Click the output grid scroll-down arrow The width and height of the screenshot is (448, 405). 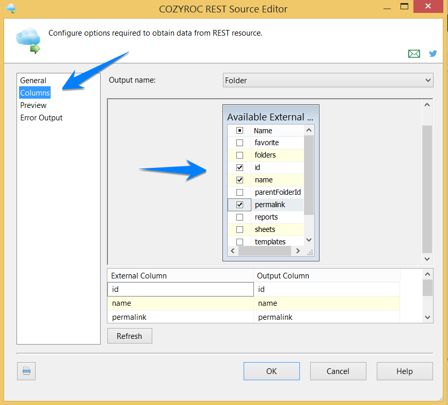click(427, 317)
